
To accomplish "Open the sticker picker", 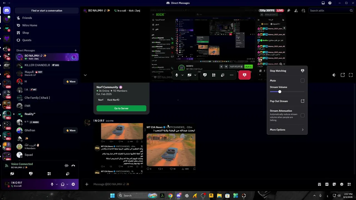I will (x=334, y=184).
